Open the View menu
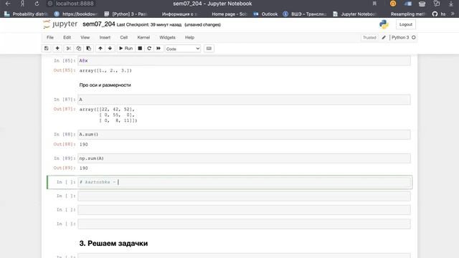459x258 pixels. 85,37
